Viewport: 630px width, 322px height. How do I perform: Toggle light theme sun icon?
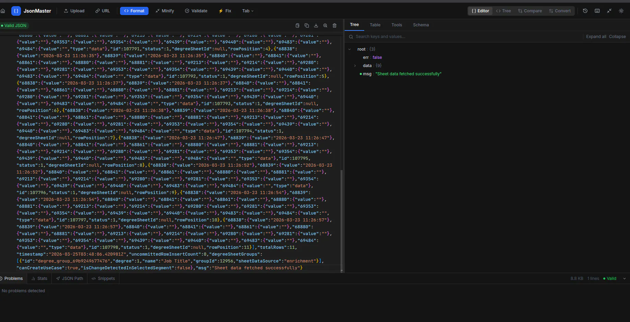pos(621,11)
